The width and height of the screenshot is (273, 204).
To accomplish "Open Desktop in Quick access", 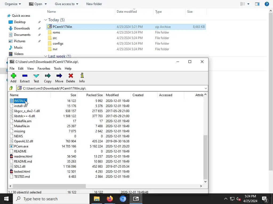I will 20,22.
